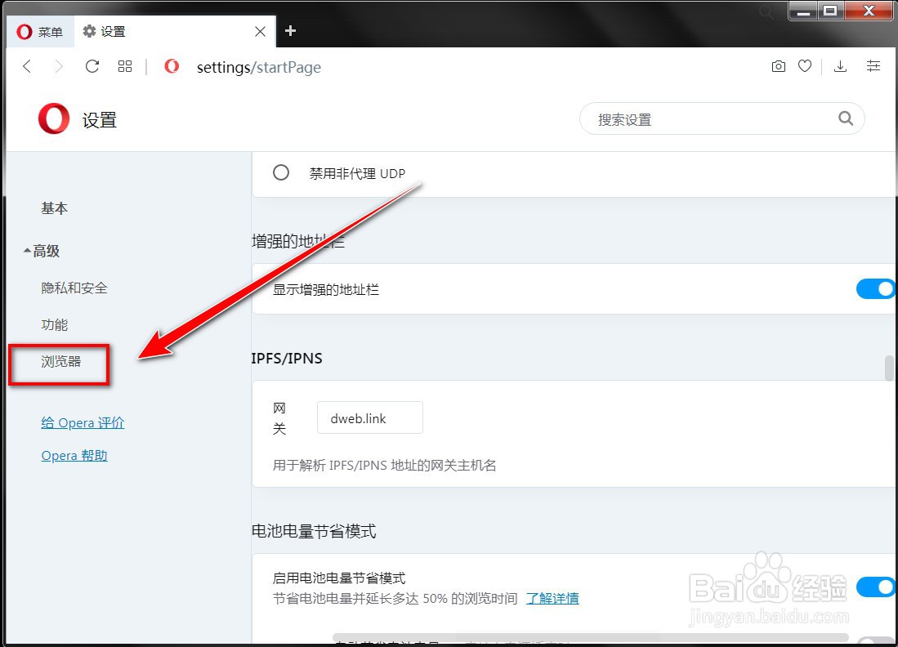Screen dimensions: 898x647
Task: Open the Opera 菜单 button
Action: coord(39,32)
